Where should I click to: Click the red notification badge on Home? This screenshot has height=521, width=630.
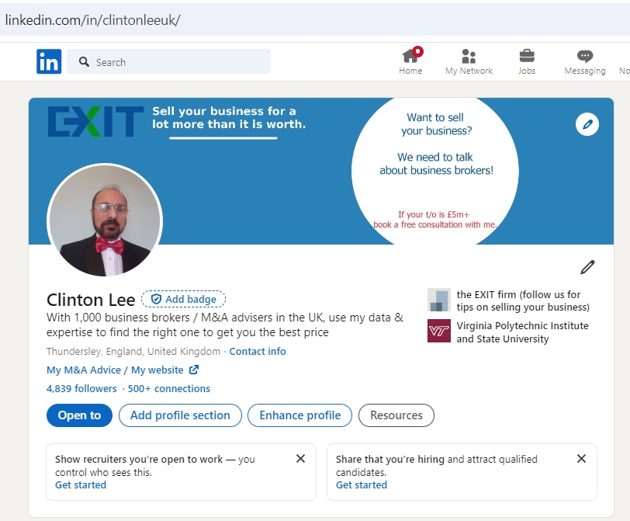(x=417, y=51)
